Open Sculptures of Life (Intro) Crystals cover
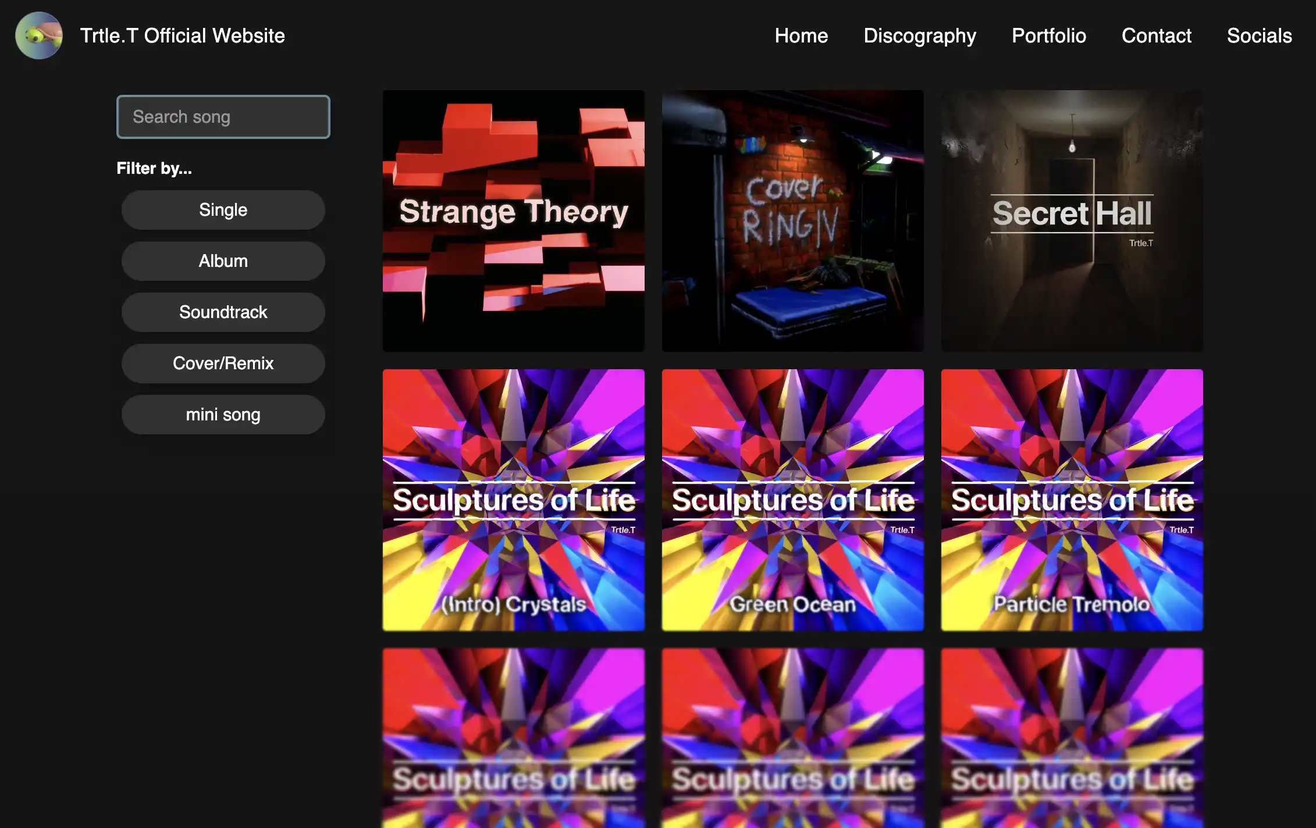The image size is (1316, 828). coord(514,500)
